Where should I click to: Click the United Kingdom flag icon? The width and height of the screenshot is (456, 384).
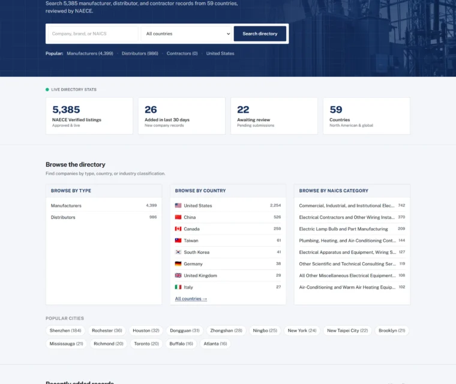pos(178,275)
